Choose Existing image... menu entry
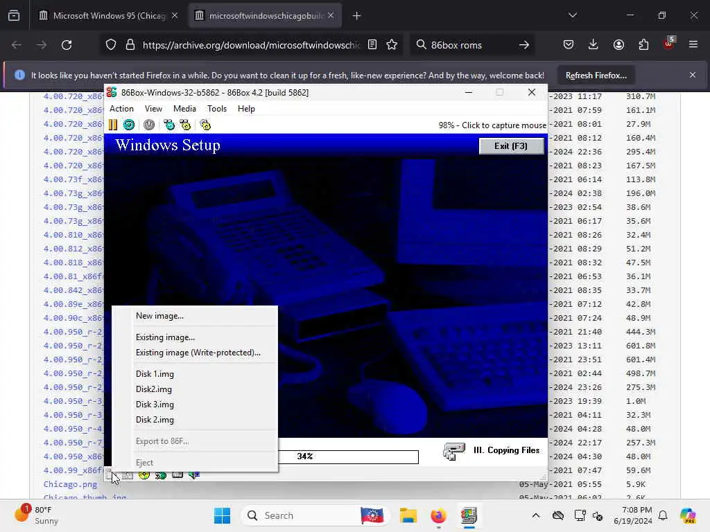 click(x=195, y=337)
